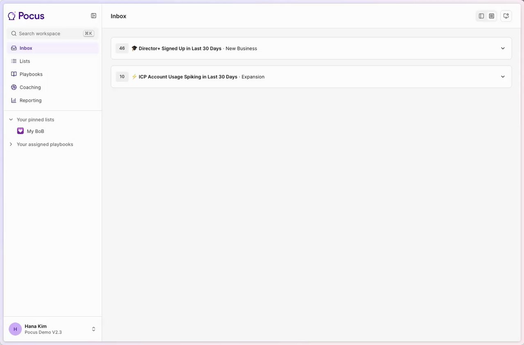Expand Director+ Signed Up section chevron
This screenshot has height=345, width=524.
[x=503, y=48]
